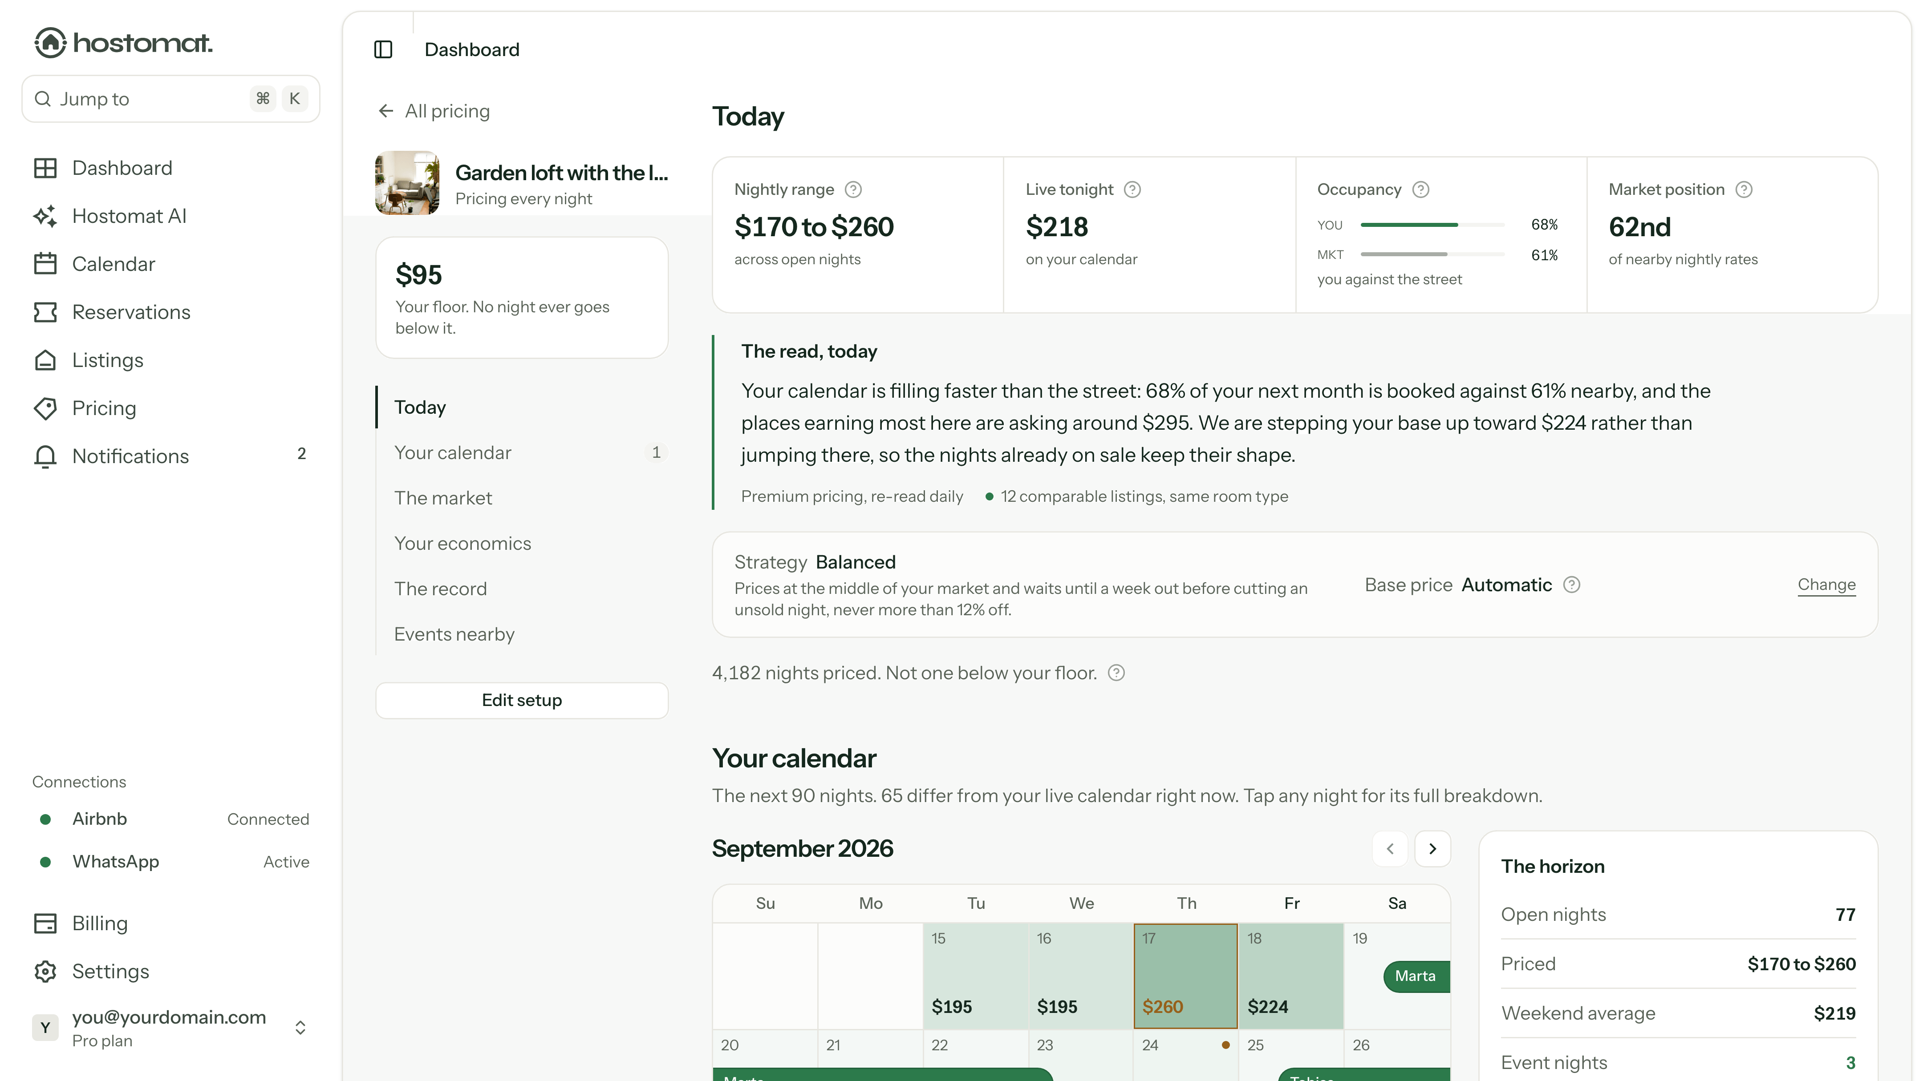The image size is (1923, 1081).
Task: Click the Garden loft listing thumbnail
Action: [x=407, y=183]
